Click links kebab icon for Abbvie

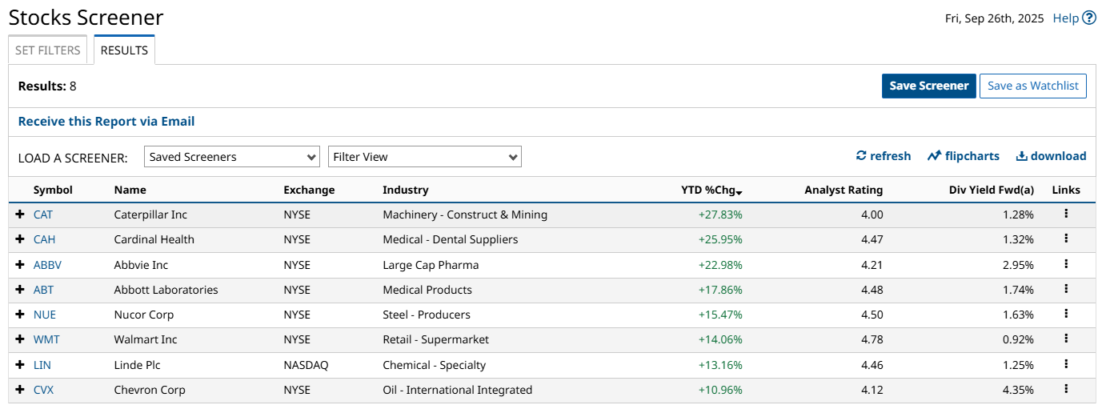click(x=1066, y=264)
